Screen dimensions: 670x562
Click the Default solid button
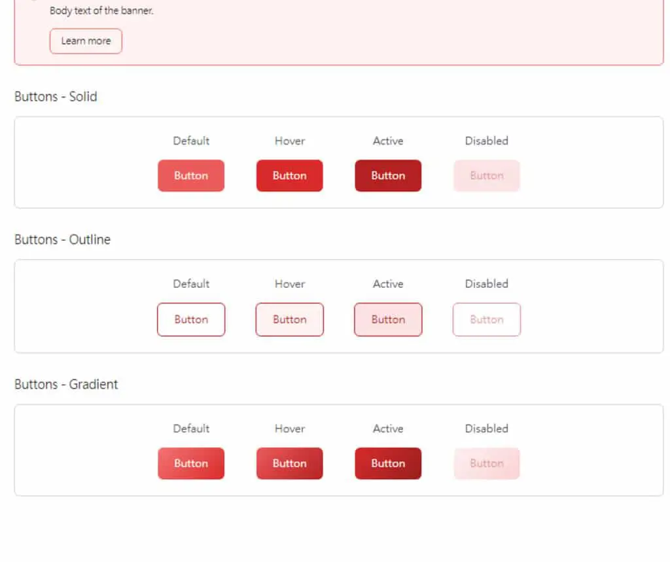tap(191, 175)
